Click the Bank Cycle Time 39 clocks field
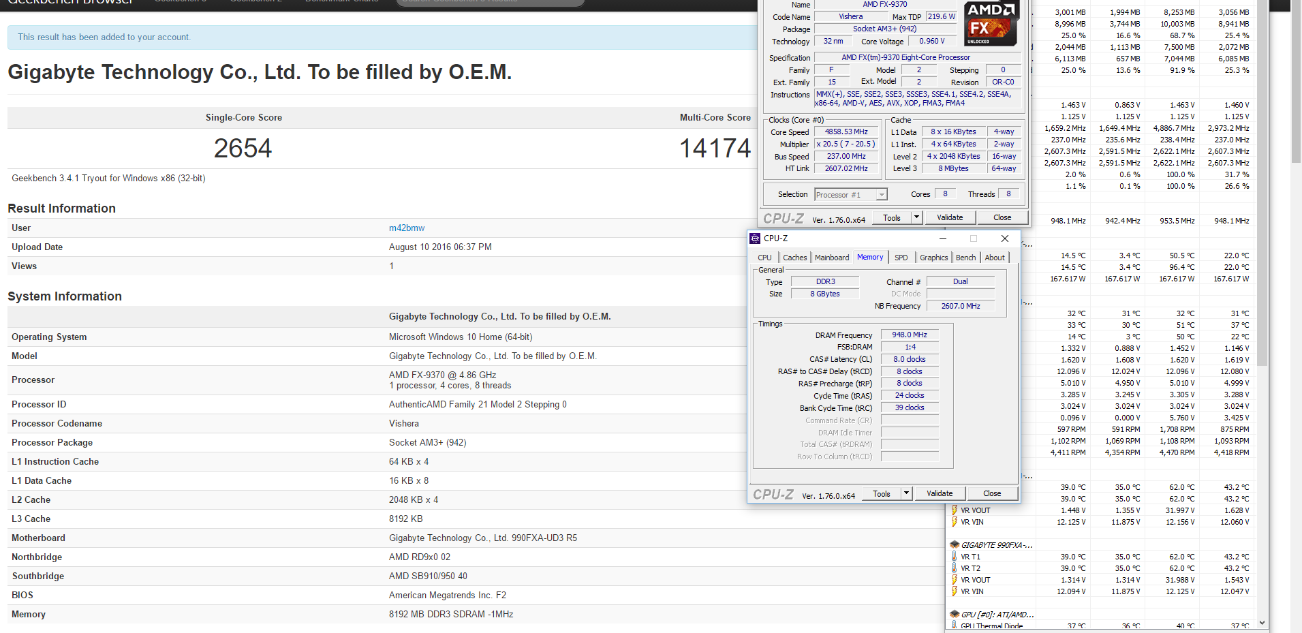This screenshot has width=1302, height=633. pyautogui.click(x=910, y=407)
